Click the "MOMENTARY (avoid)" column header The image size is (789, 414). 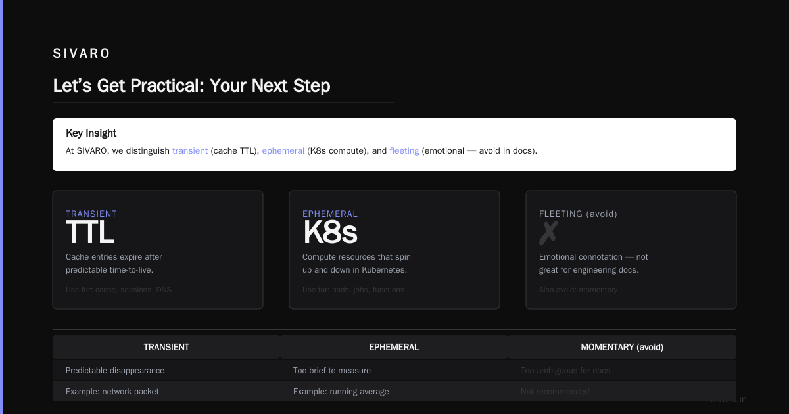622,347
